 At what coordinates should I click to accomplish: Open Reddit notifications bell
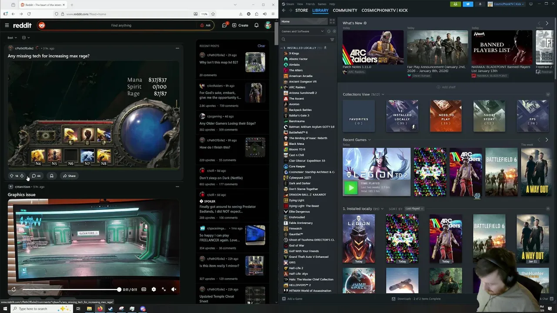tap(256, 25)
